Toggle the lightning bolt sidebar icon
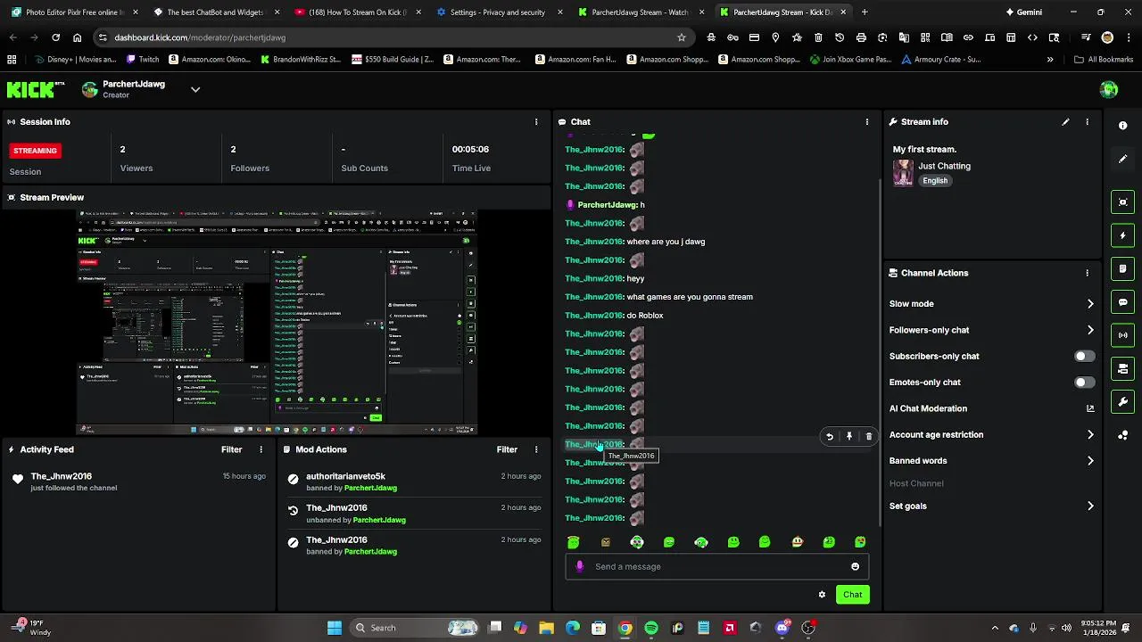 1122,235
